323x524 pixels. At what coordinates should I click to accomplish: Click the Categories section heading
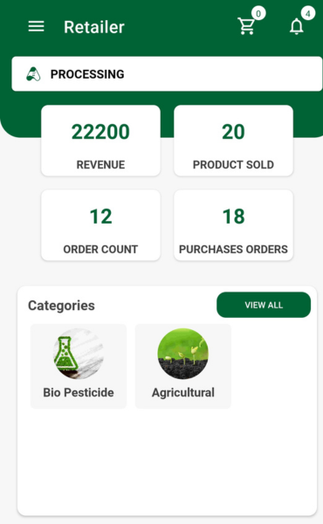[x=61, y=306]
